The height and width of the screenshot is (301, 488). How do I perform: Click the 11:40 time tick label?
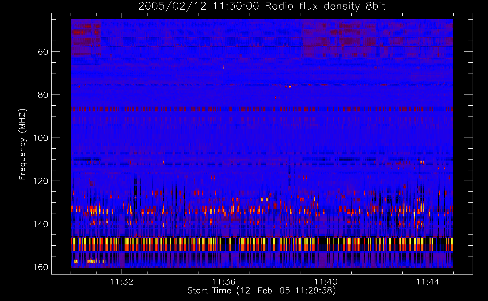(x=326, y=282)
